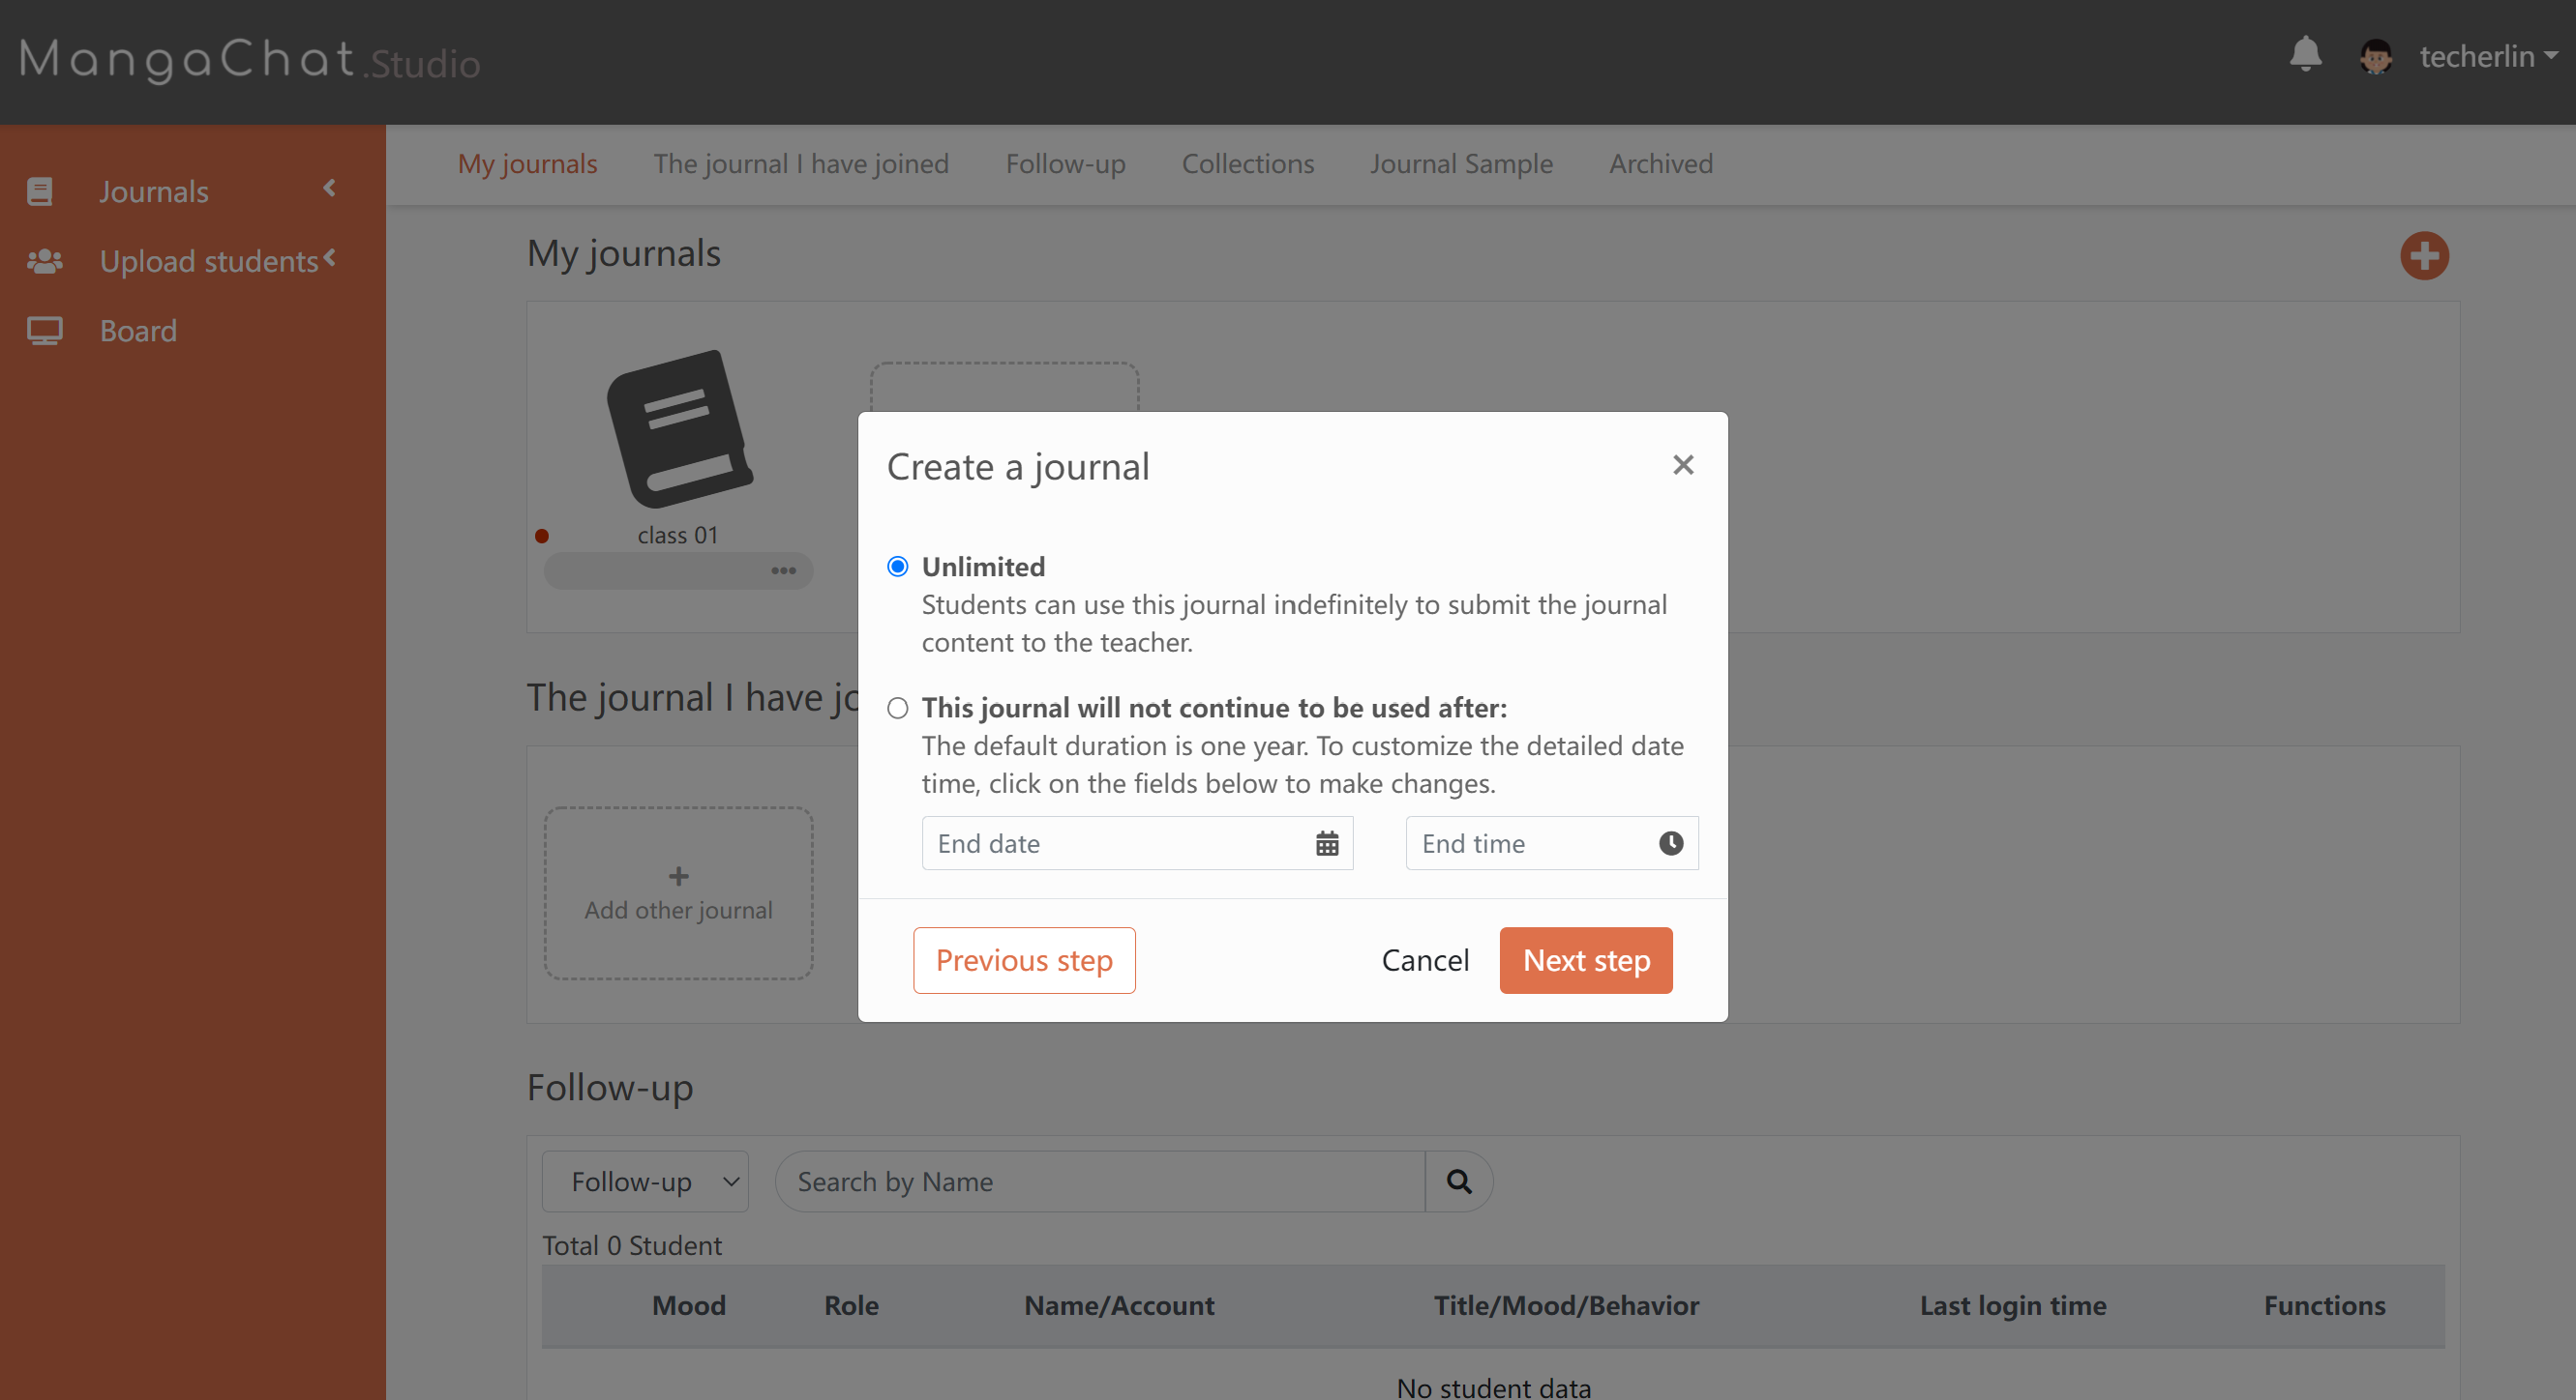The width and height of the screenshot is (2576, 1400).
Task: Switch to The journal I have joined tab
Action: [x=801, y=164]
